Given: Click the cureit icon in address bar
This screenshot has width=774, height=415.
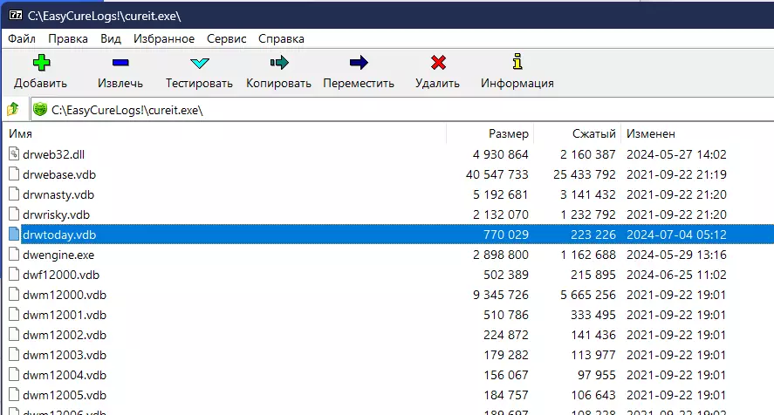Looking at the screenshot, I should [40, 109].
